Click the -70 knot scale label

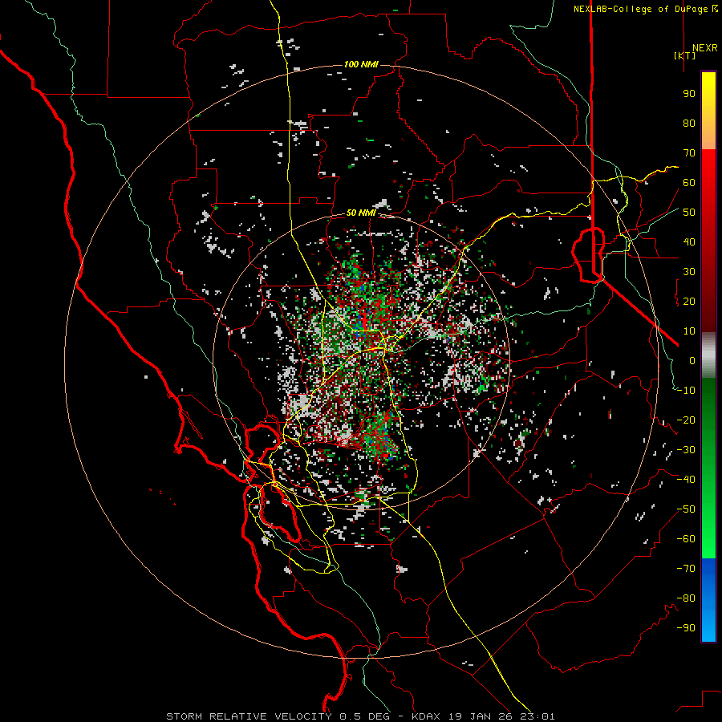click(x=686, y=569)
